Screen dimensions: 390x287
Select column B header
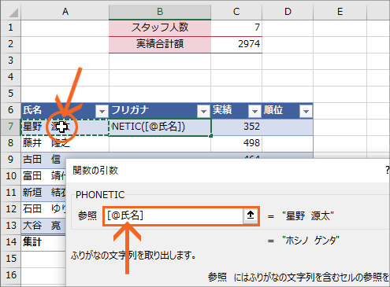(x=160, y=12)
